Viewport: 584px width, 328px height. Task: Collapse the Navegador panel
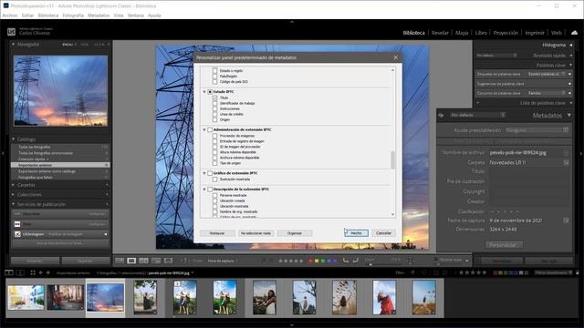(x=13, y=45)
